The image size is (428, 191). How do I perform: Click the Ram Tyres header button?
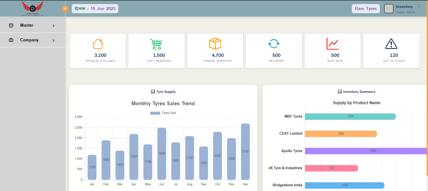point(366,9)
